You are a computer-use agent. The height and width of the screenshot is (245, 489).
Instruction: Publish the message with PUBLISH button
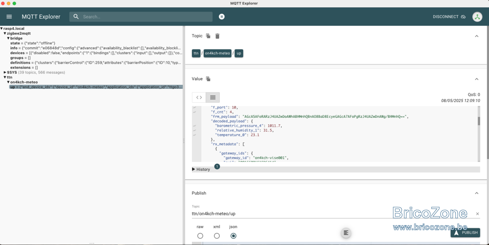click(465, 233)
